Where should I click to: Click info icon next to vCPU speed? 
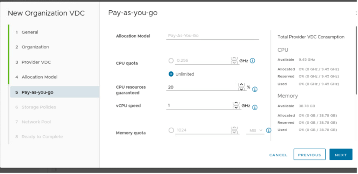[255, 107]
